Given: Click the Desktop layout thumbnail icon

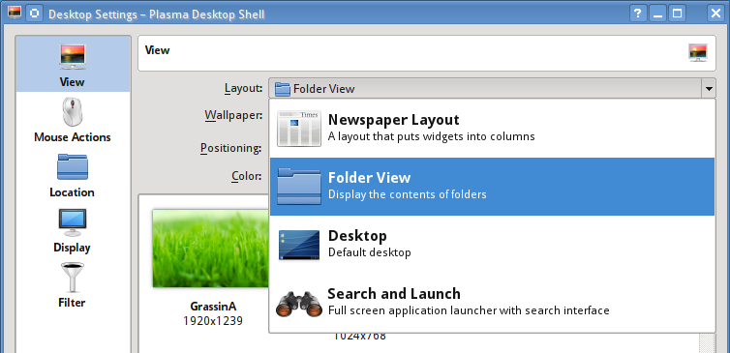Looking at the screenshot, I should coord(299,245).
